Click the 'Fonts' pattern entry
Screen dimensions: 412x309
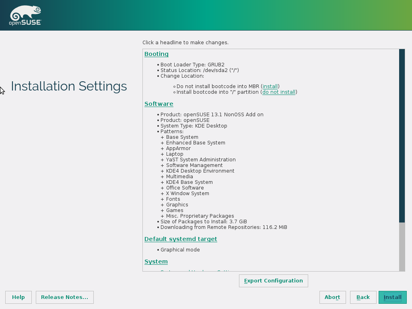(x=173, y=199)
